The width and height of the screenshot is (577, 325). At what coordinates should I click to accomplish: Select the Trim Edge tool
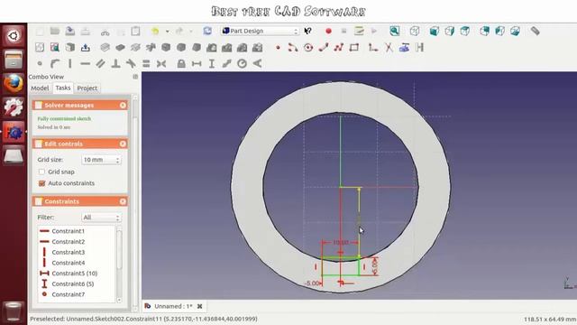coord(389,48)
